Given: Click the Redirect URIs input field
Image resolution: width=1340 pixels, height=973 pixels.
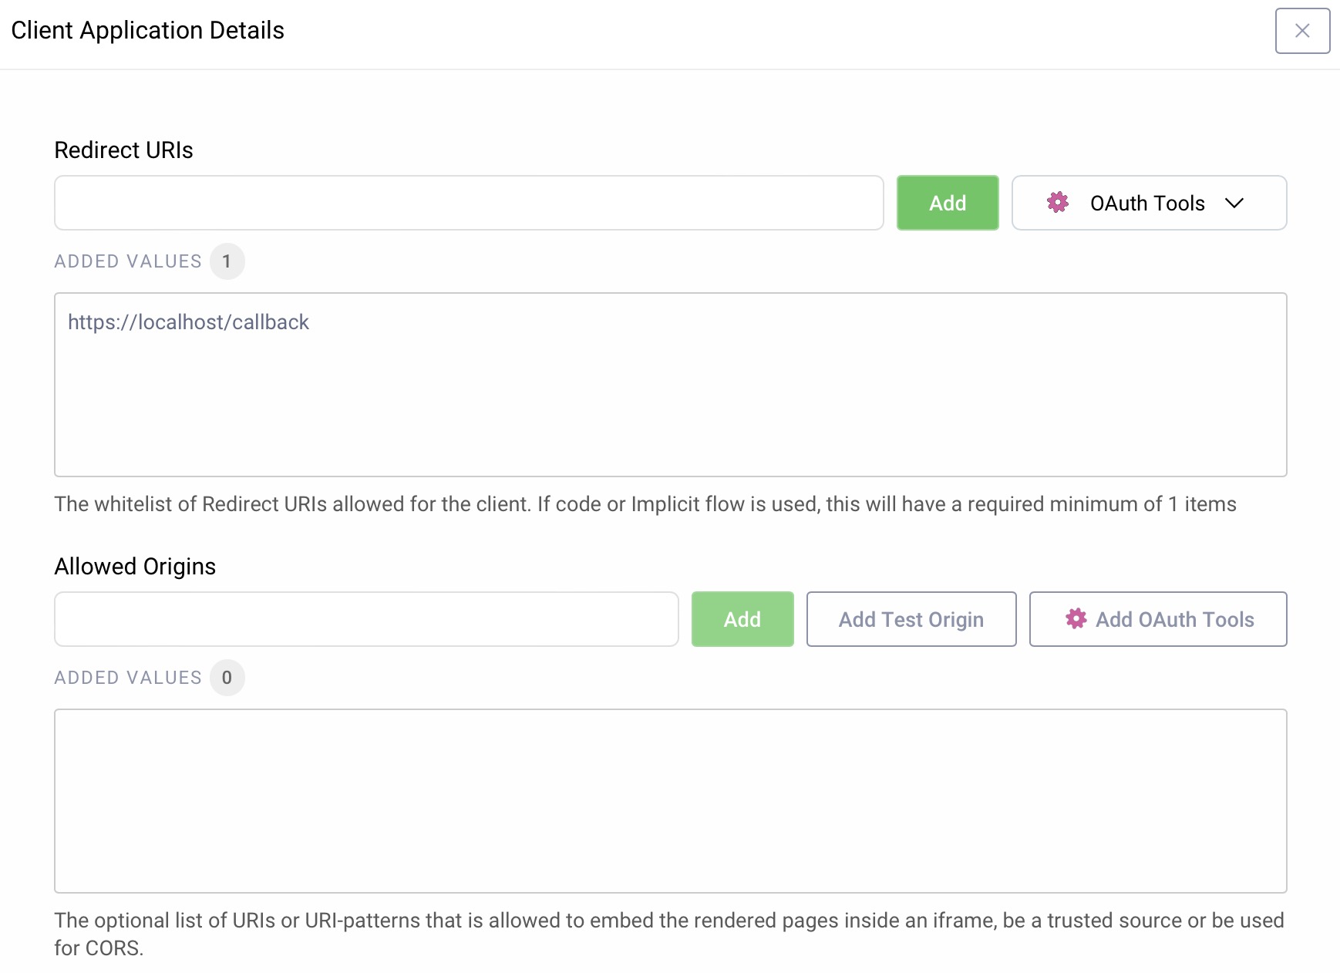Looking at the screenshot, I should (469, 203).
